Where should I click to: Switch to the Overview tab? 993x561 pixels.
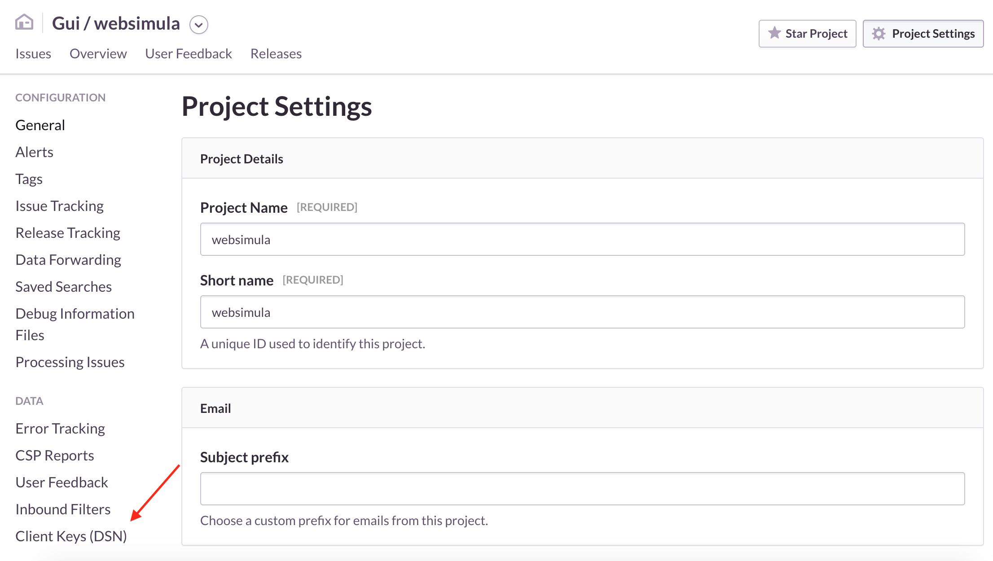98,54
